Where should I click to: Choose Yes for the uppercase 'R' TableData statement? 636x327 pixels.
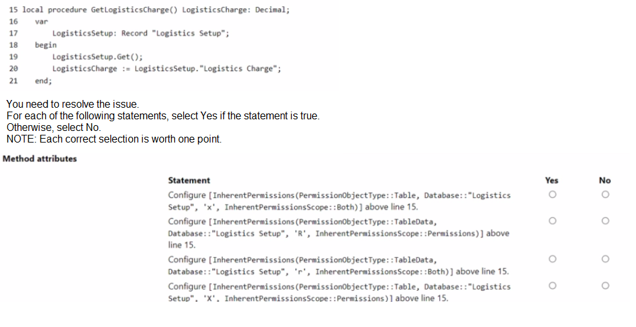552,221
